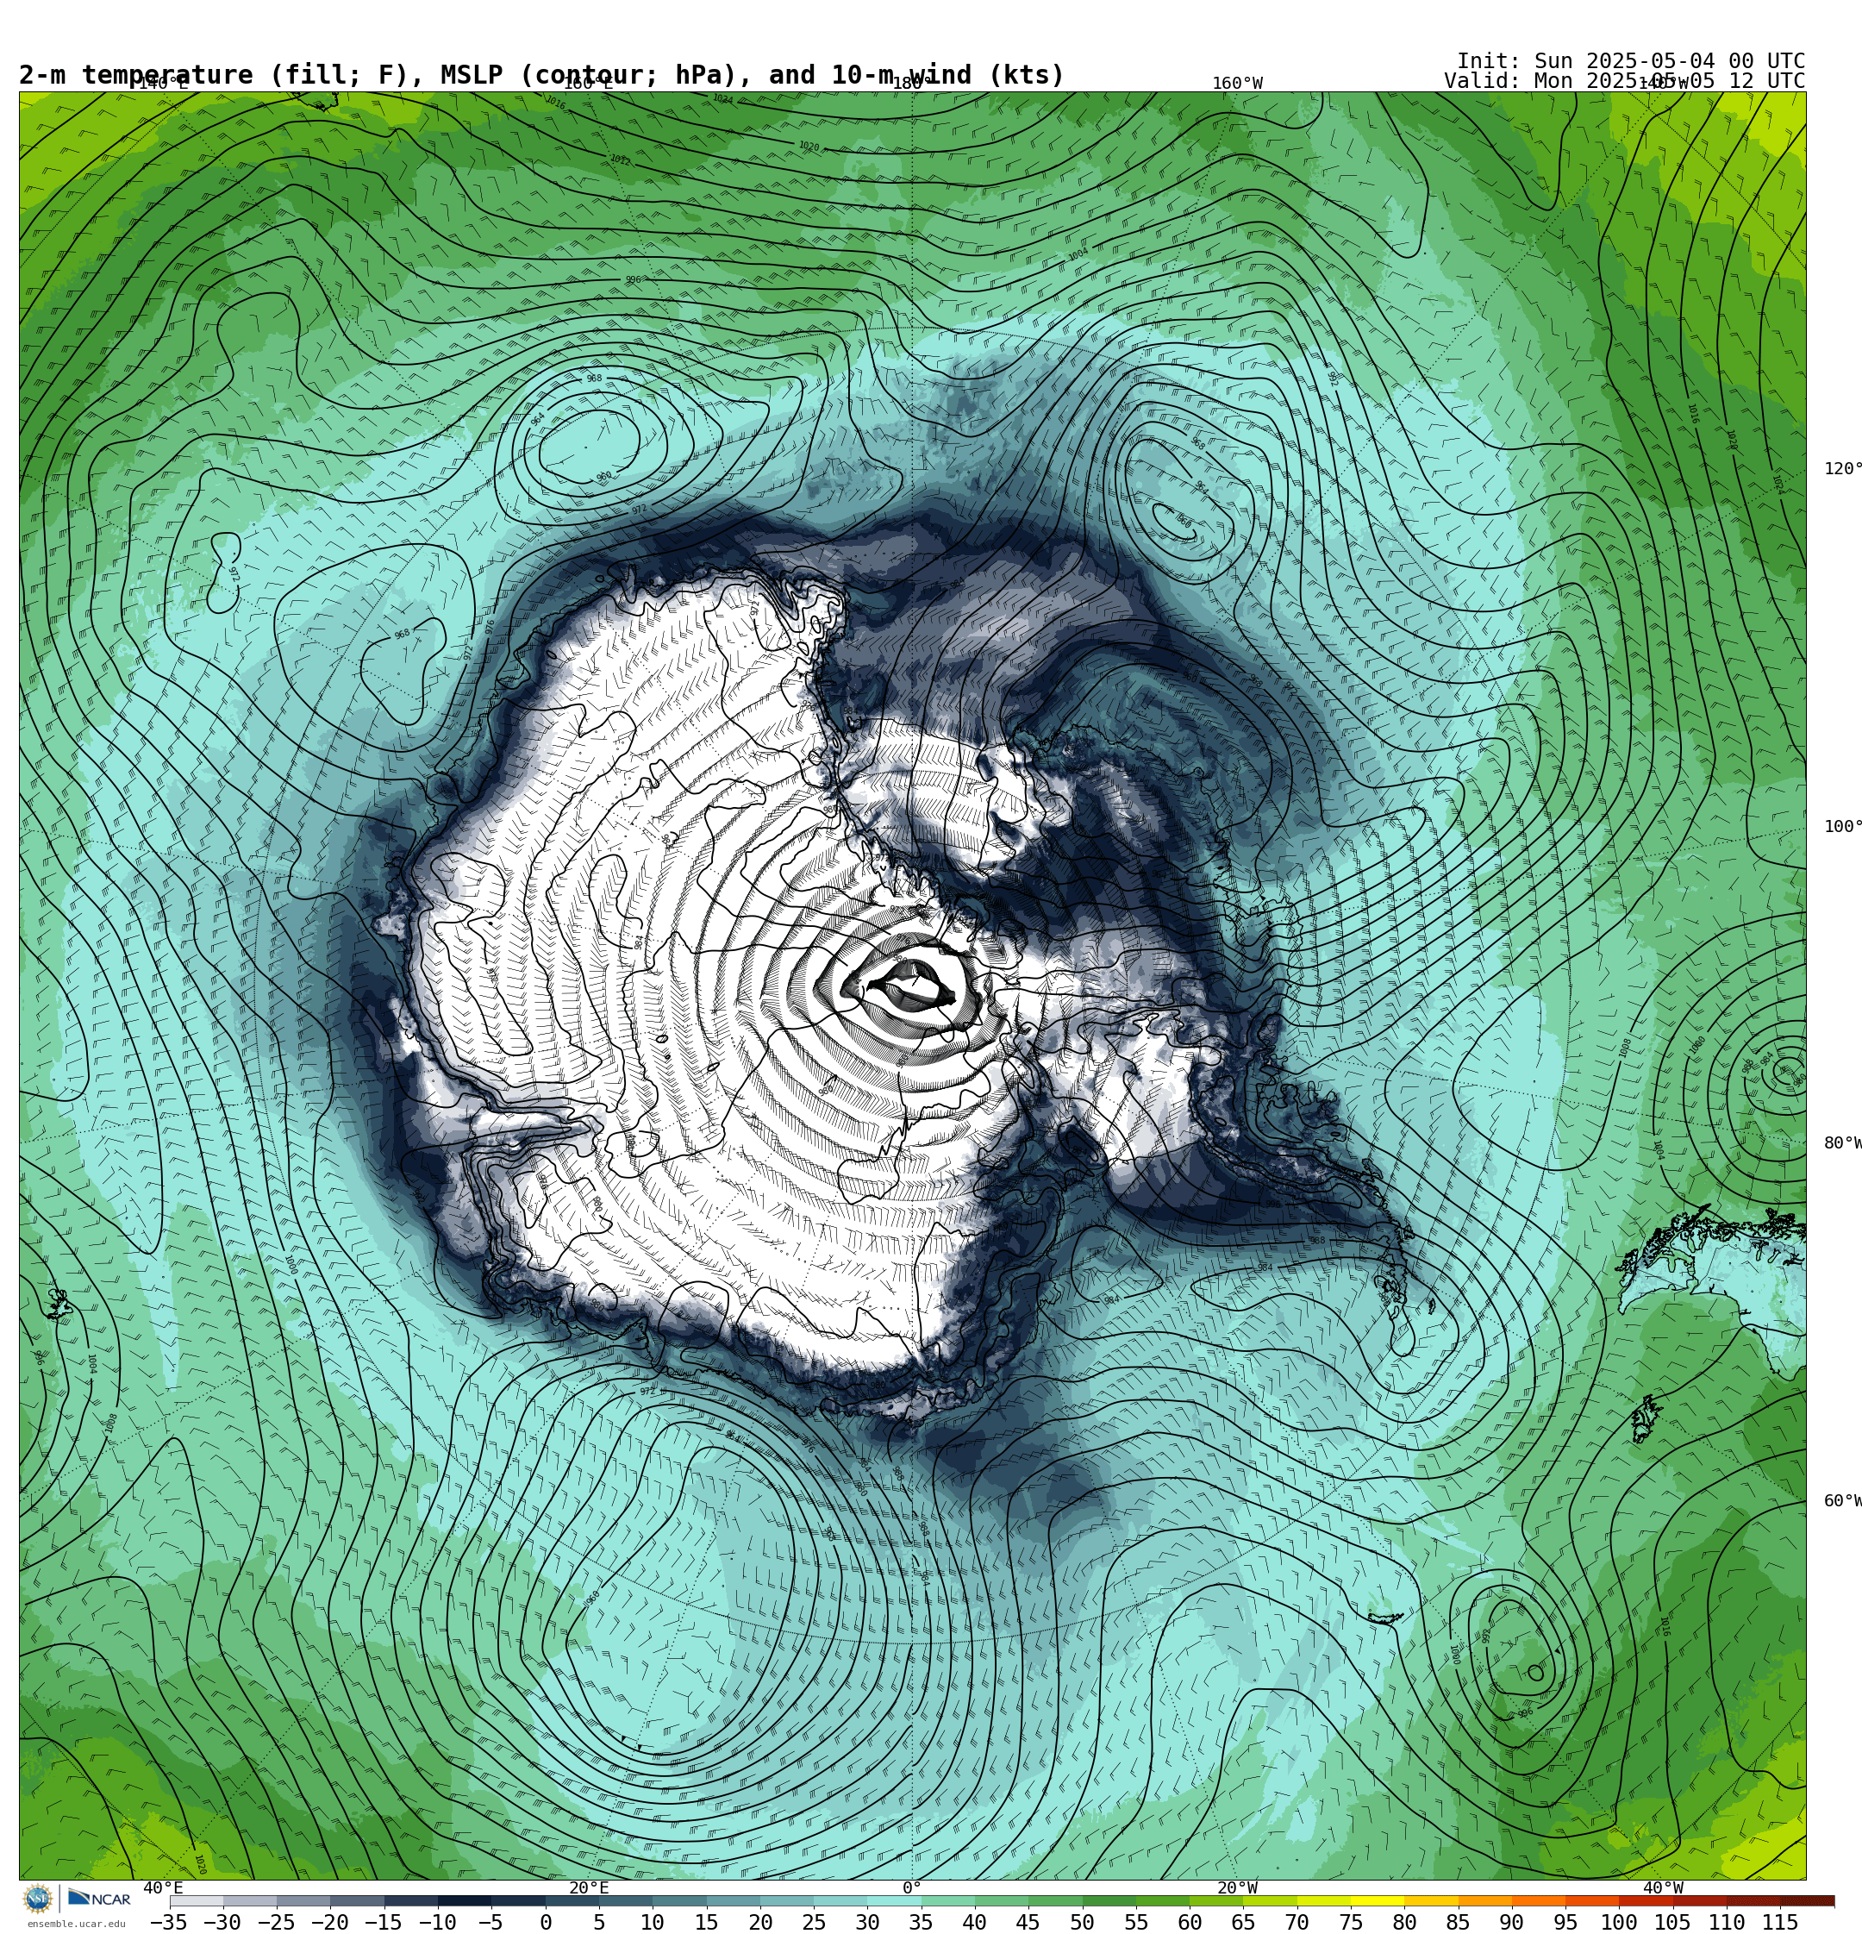Click the 0° longitude label at bottom
1862x1934 pixels.
(912, 1887)
